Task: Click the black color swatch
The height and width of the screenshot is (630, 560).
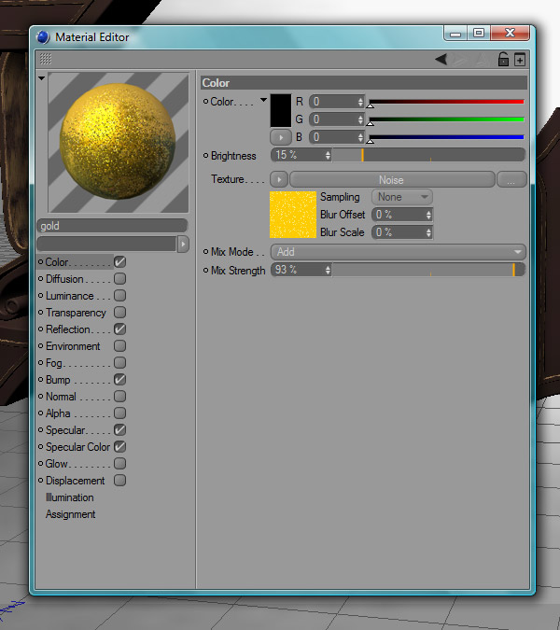Action: 280,110
